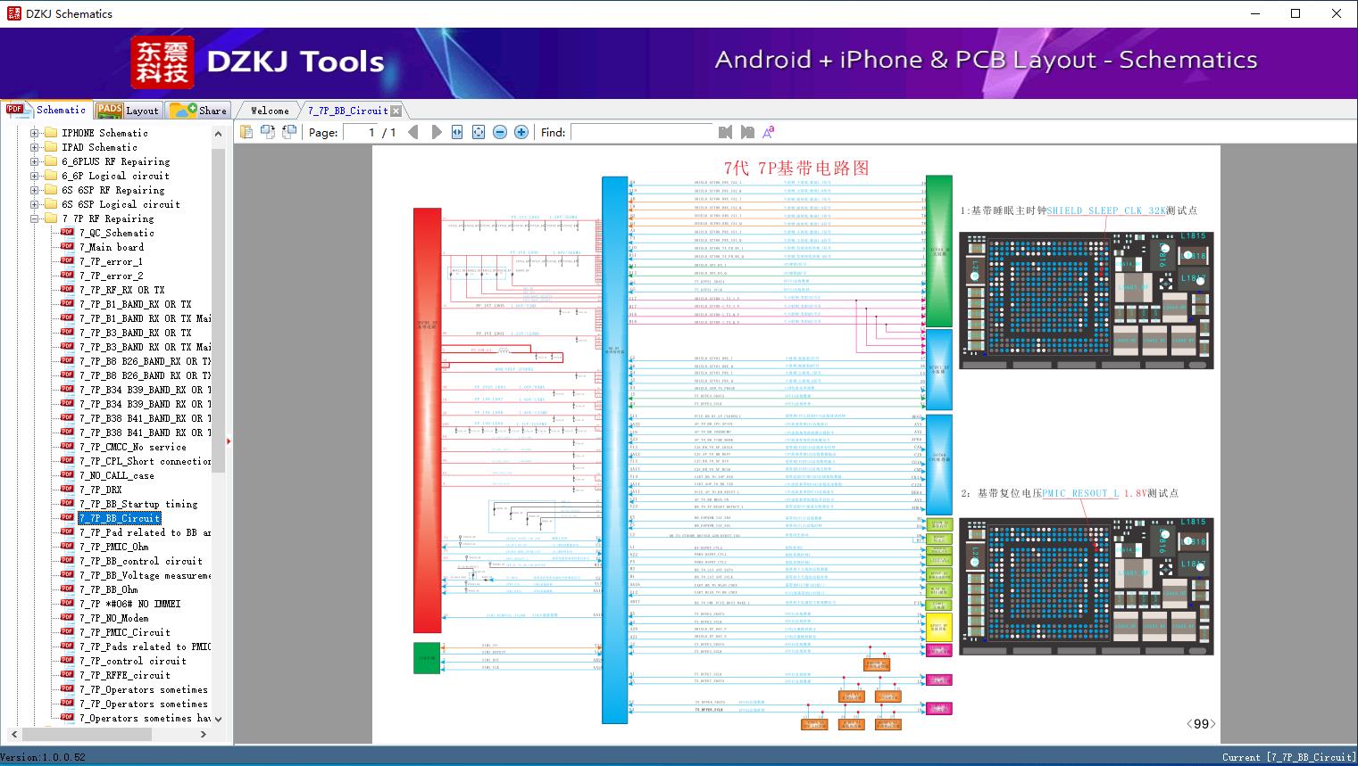The width and height of the screenshot is (1358, 766).
Task: Expand the 6S 6SP Logical circuit folder
Action: coord(35,204)
